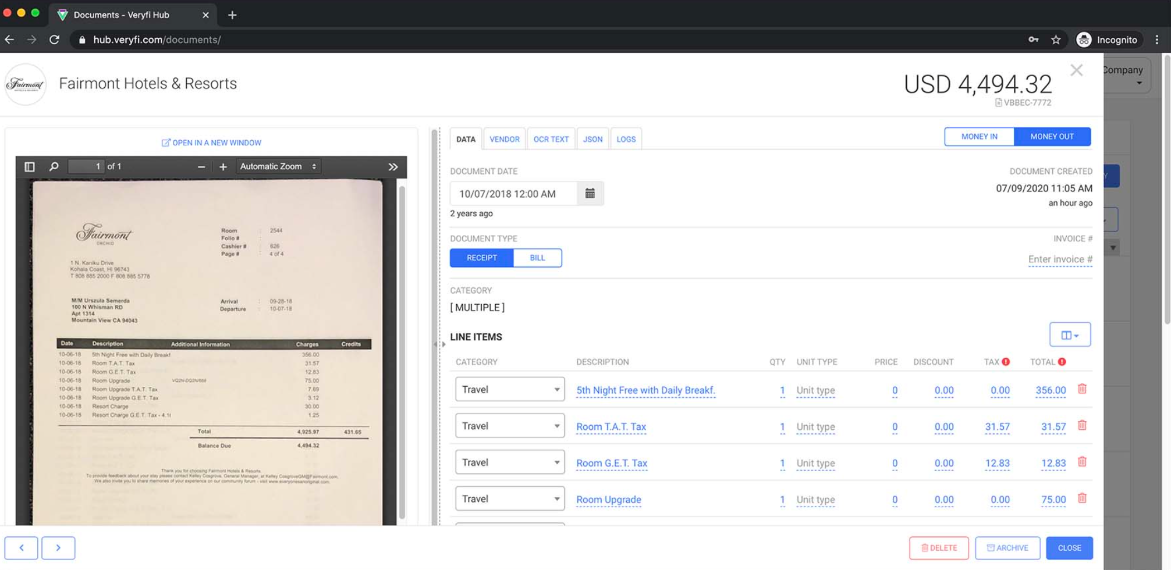
Task: Open category dropdown for Room T.A.T. Tax
Action: [x=510, y=426]
